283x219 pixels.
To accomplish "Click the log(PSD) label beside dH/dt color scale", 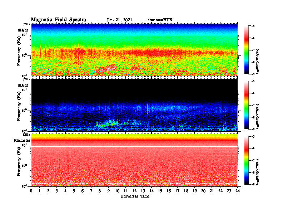I will pos(258,61).
